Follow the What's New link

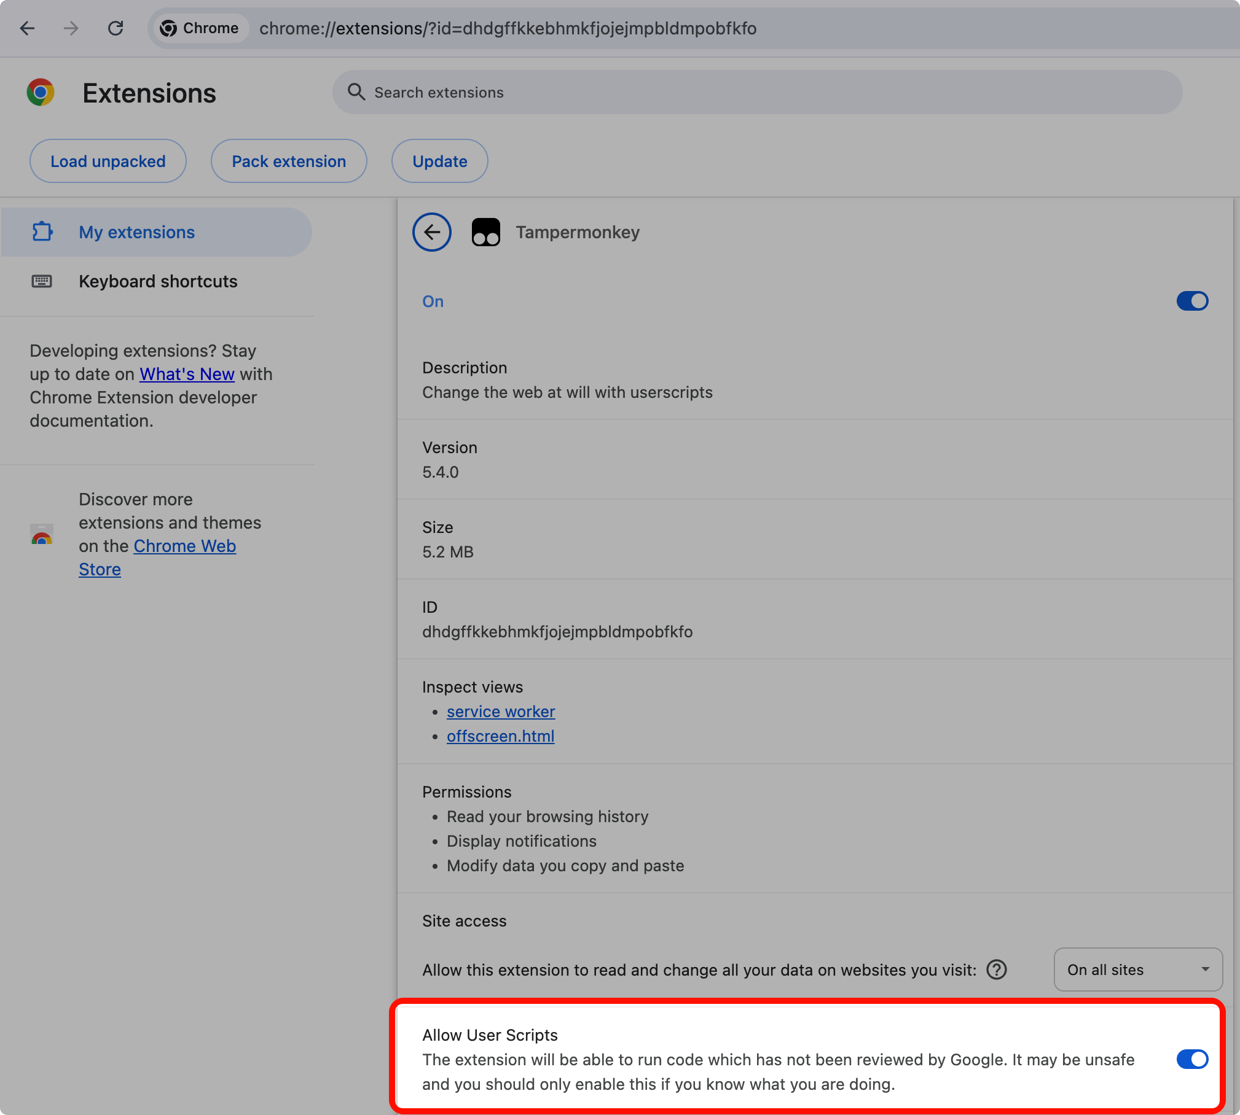click(x=187, y=374)
